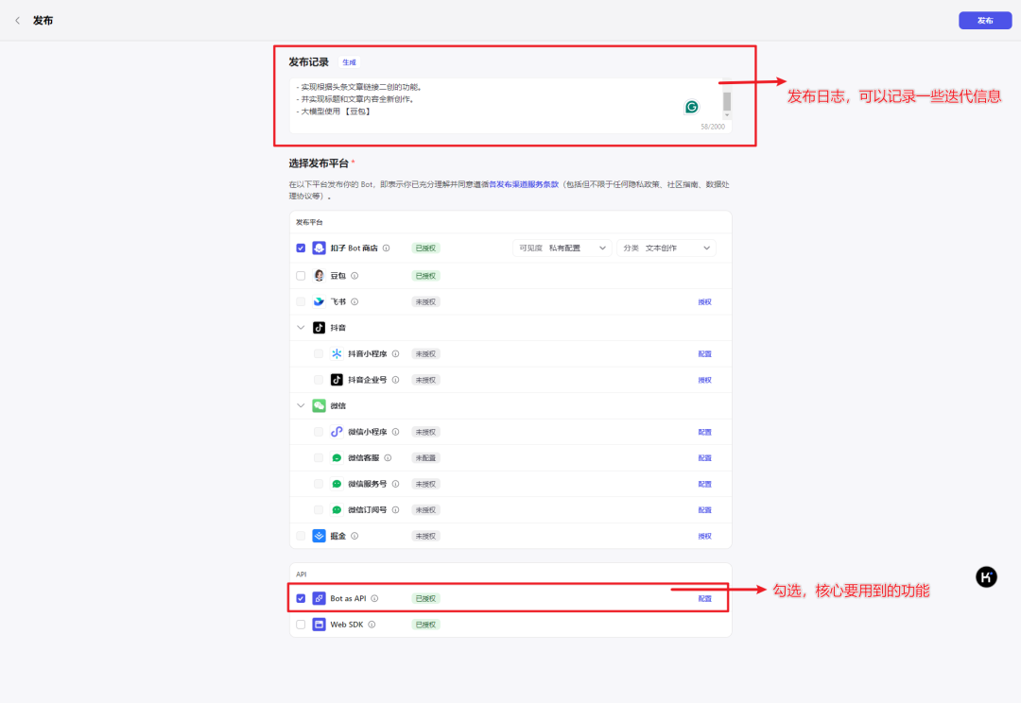Check the 抖音小程序 checkbox
Image resolution: width=1021 pixels, height=703 pixels.
pos(319,354)
